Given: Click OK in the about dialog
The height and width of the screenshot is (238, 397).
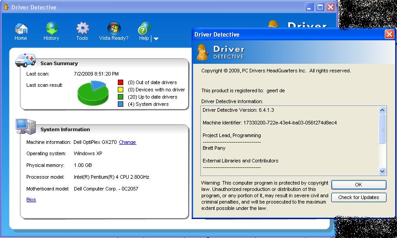Looking at the screenshot, I should tap(359, 185).
